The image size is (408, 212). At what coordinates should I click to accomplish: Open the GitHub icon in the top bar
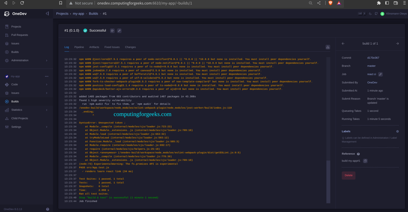click(376, 14)
